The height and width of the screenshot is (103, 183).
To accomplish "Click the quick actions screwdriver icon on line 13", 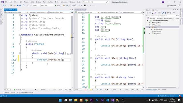I will click(16, 60).
